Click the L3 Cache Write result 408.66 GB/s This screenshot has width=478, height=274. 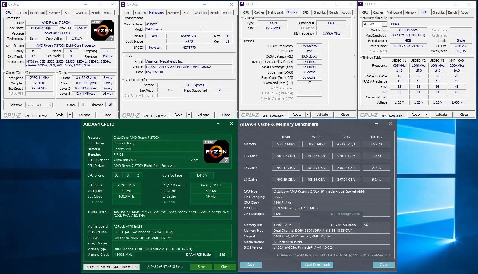click(x=316, y=180)
